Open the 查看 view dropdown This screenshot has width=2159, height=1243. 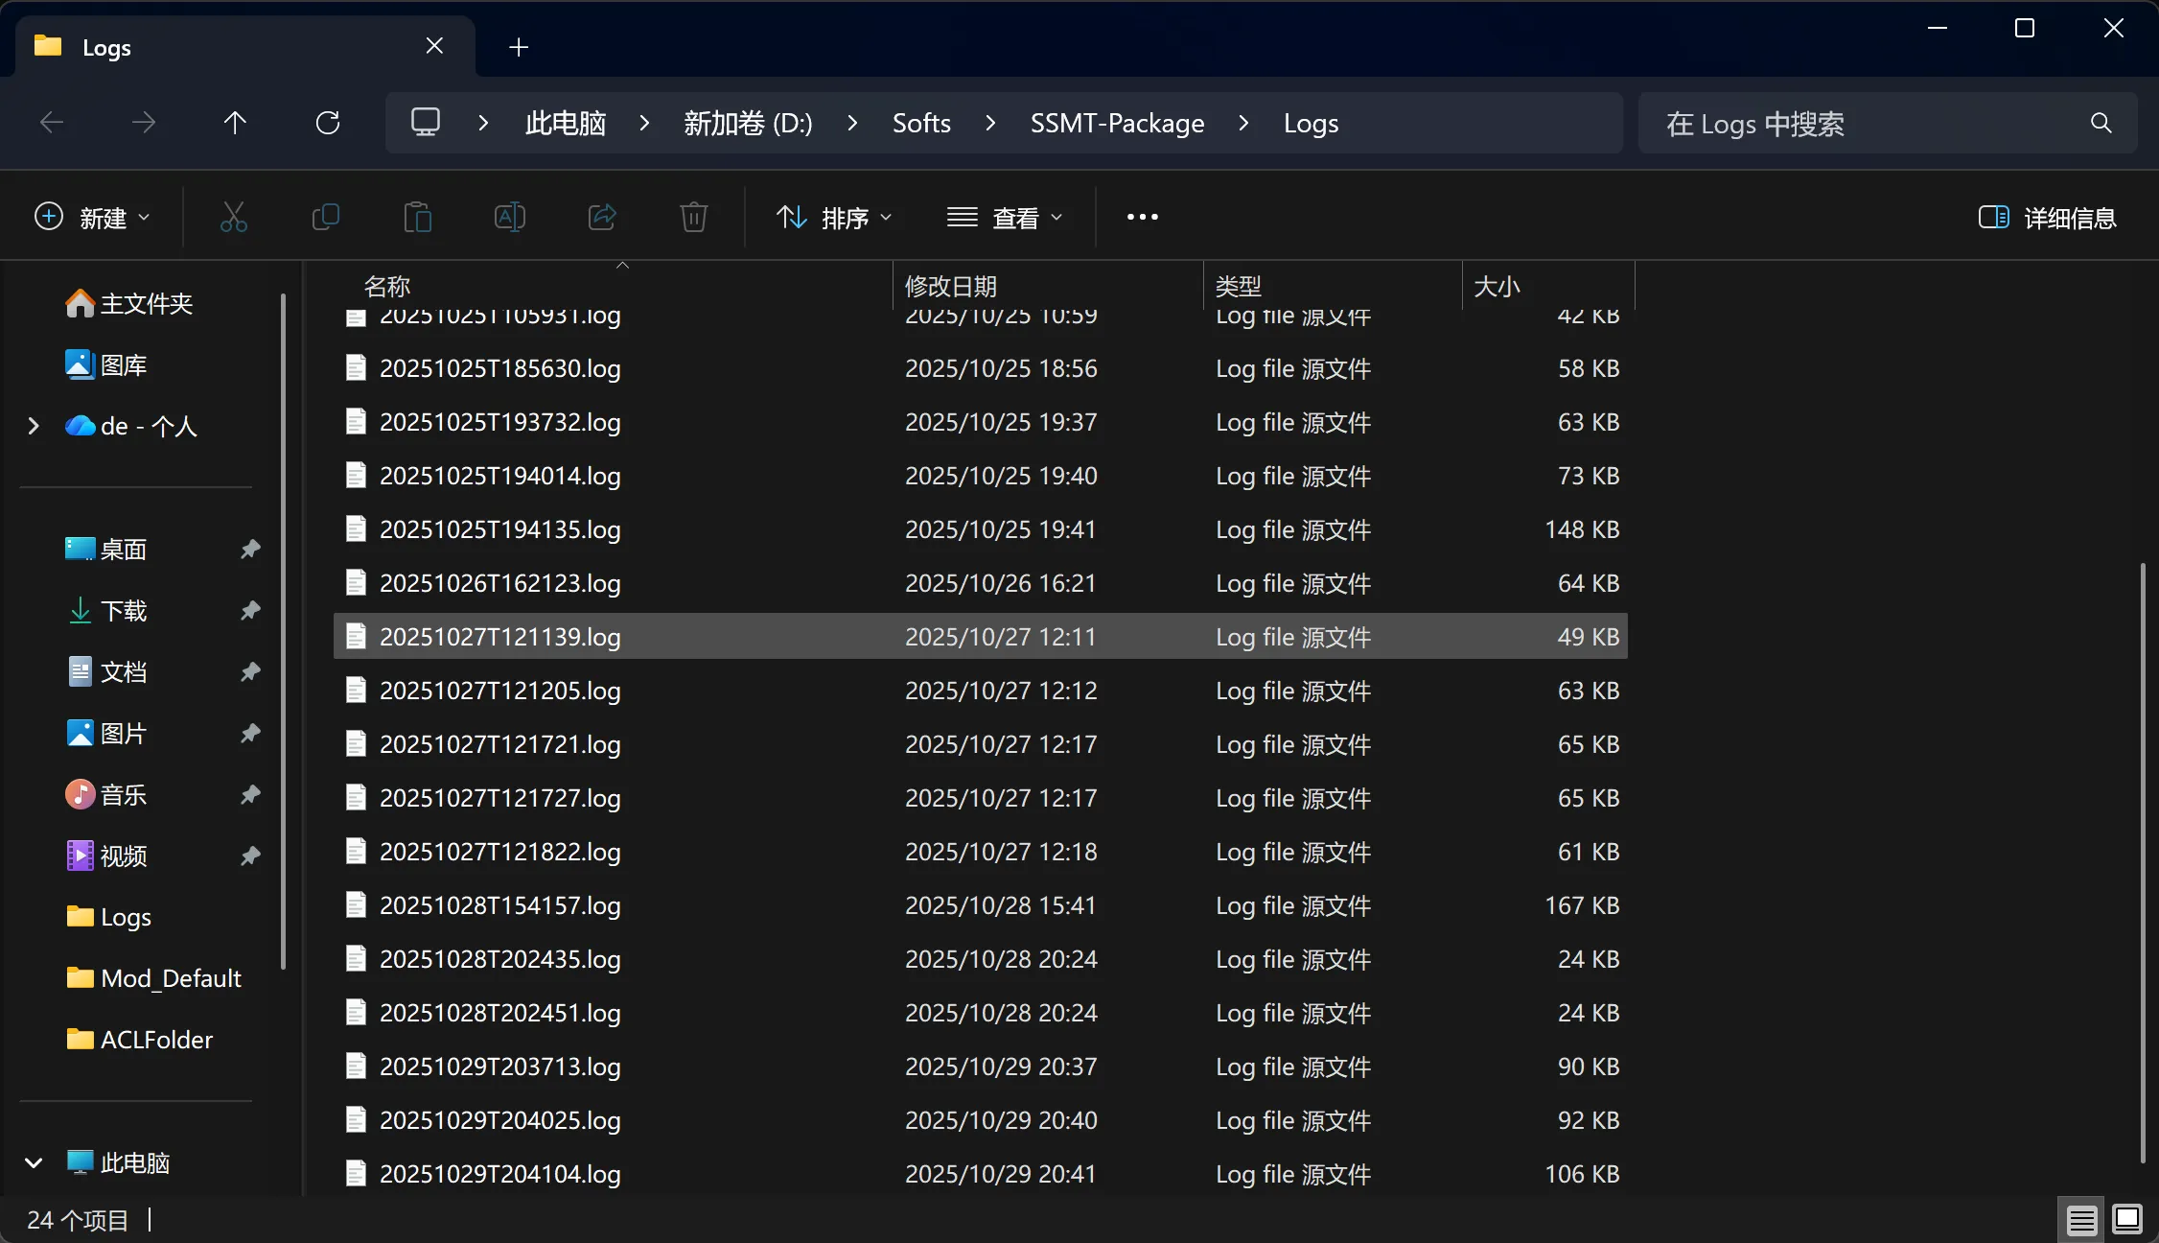1004,218
